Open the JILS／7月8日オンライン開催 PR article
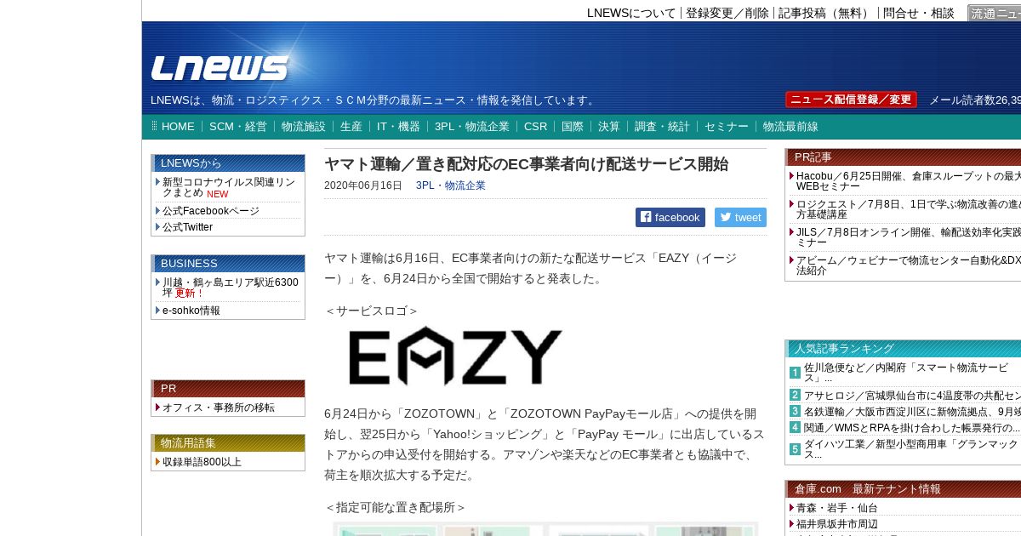 click(908, 237)
